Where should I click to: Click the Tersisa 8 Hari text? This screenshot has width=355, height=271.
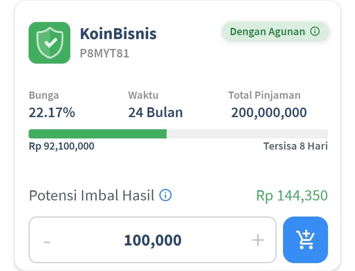click(296, 146)
